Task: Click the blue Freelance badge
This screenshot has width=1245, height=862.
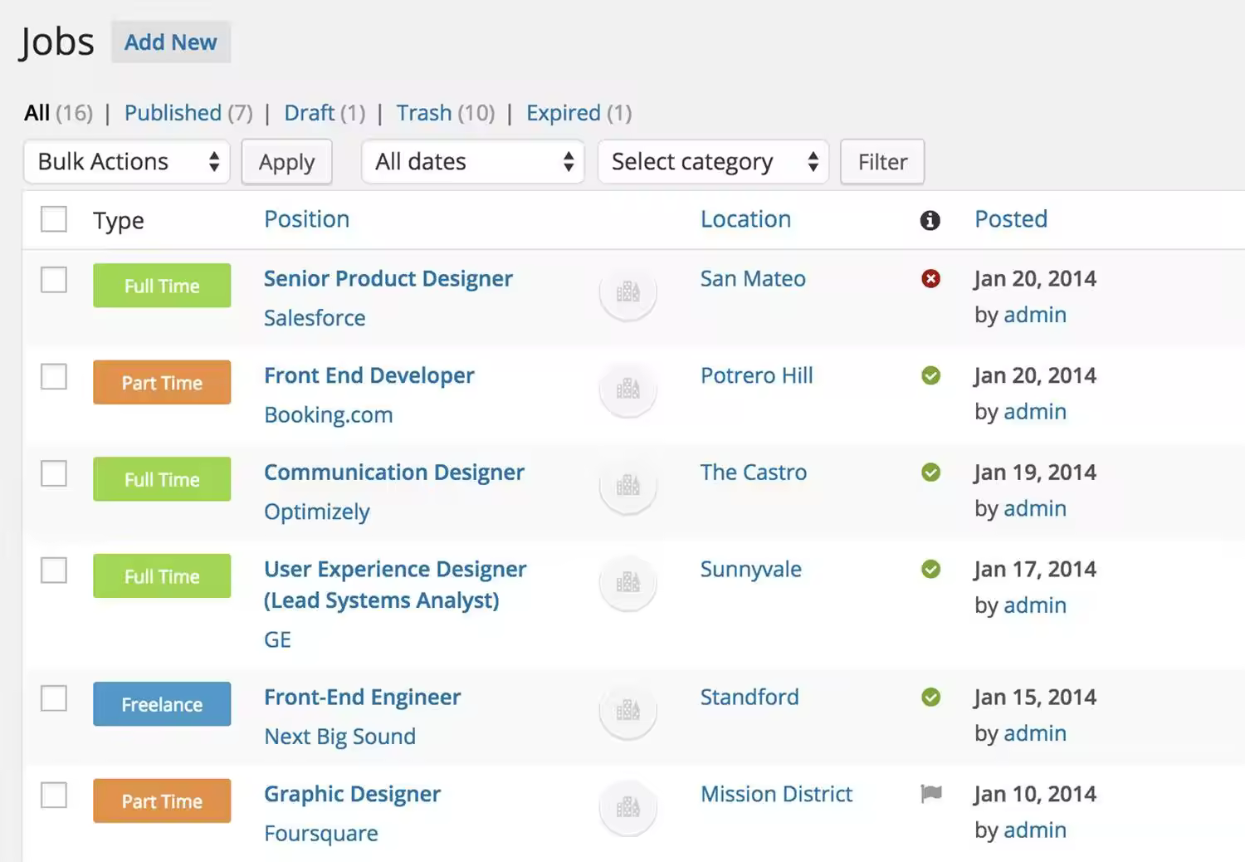Action: 162,704
